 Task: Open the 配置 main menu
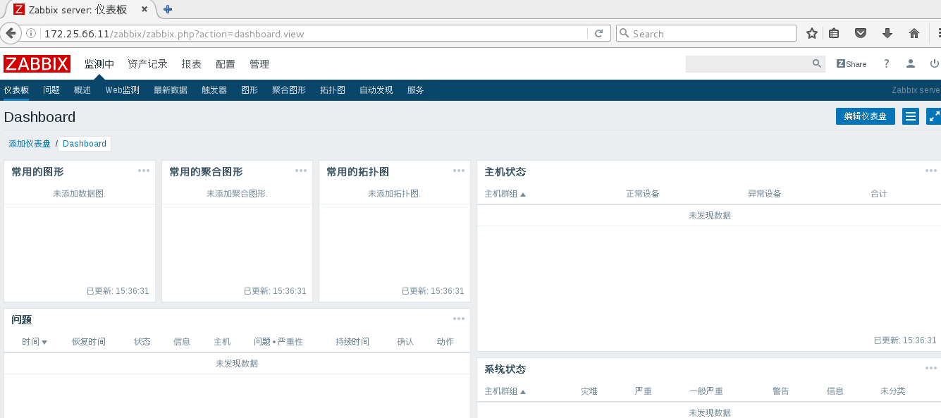[226, 64]
